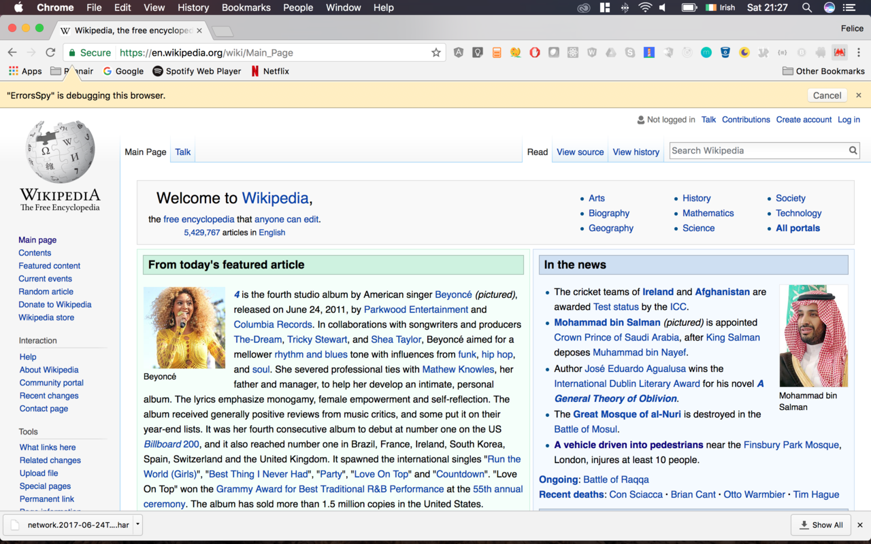Open the Lighthouse extension icon
Screen dimensions: 871x544
pyautogui.click(x=649, y=52)
